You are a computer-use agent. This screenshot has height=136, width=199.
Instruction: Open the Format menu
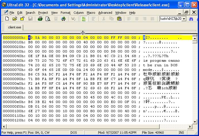click(x=65, y=13)
